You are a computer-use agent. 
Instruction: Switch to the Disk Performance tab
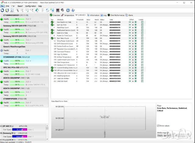click(x=116, y=15)
